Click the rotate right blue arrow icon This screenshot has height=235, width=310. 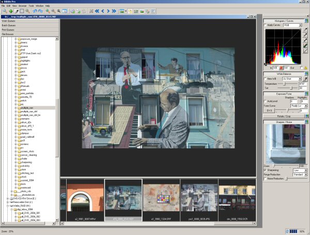[x=40, y=11]
